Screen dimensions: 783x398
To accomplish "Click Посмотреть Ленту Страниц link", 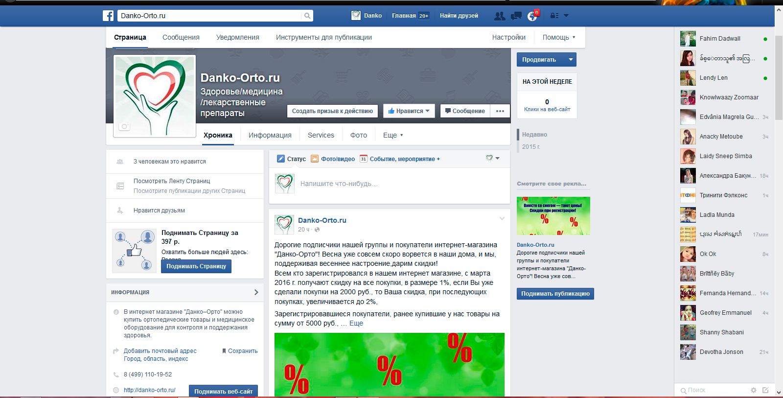I will pyautogui.click(x=172, y=181).
